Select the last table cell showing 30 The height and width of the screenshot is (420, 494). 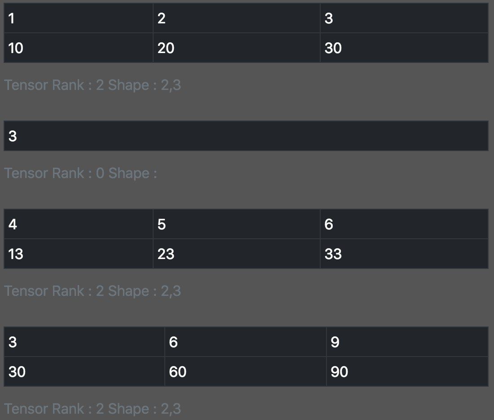pyautogui.click(x=84, y=371)
